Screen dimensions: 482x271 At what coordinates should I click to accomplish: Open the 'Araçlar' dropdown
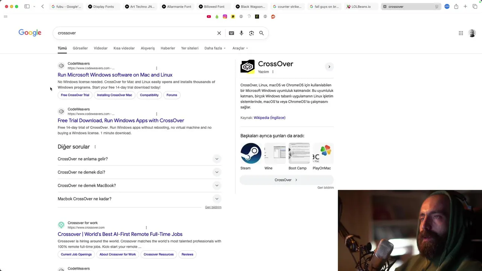click(x=240, y=48)
